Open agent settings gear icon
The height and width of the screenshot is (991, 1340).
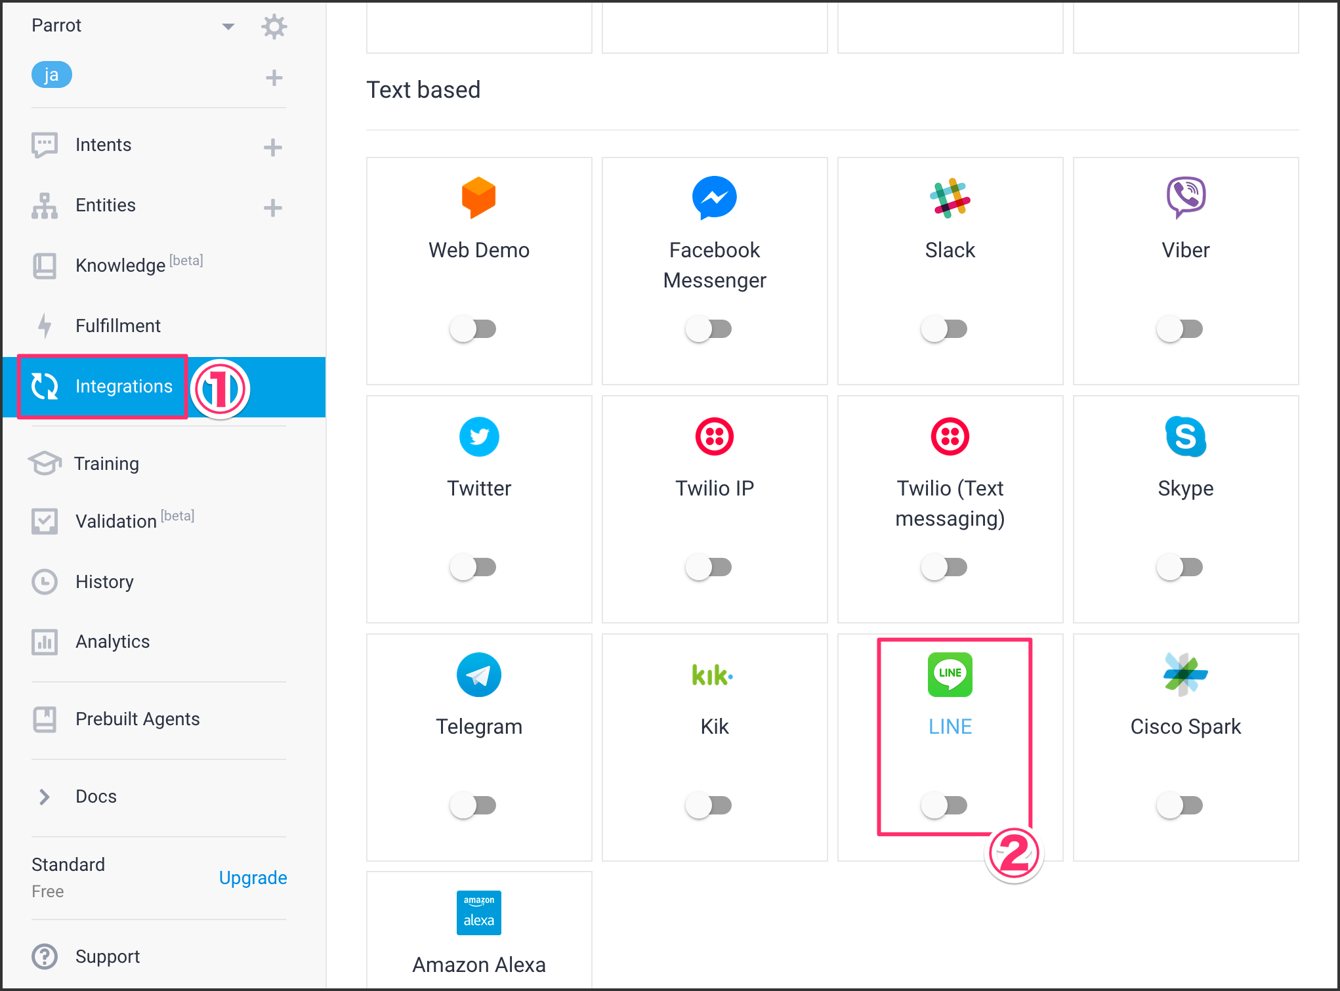pyautogui.click(x=274, y=27)
